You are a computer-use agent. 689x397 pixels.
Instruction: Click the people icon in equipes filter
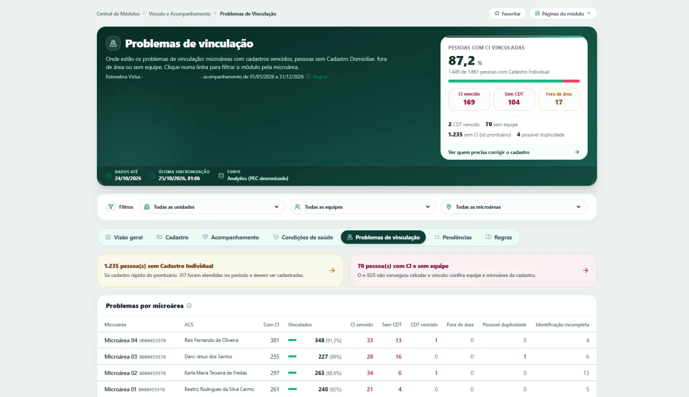pos(298,207)
